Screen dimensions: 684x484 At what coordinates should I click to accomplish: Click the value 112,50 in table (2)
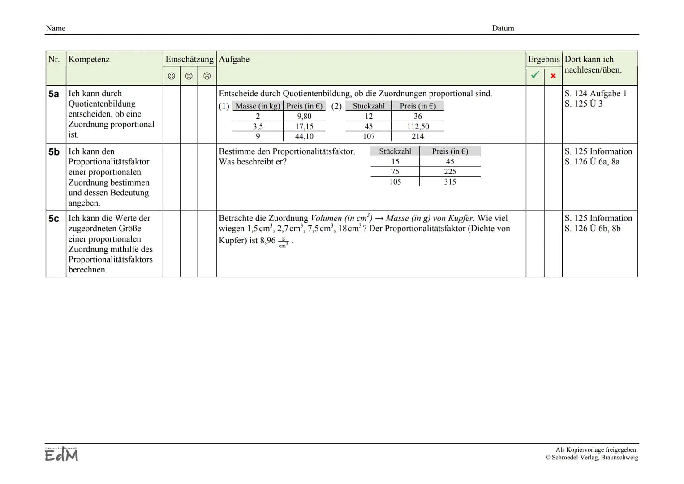(417, 126)
